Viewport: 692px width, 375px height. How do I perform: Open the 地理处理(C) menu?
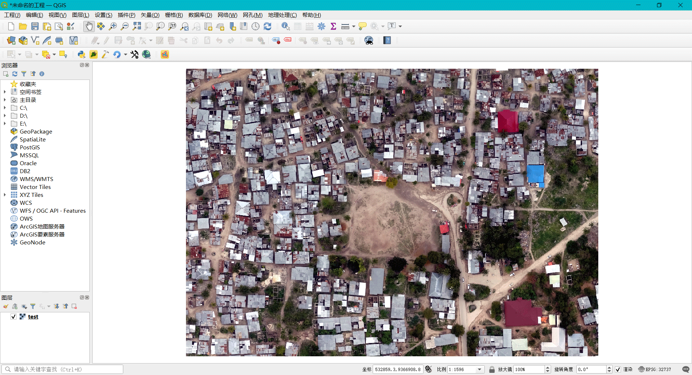point(283,15)
